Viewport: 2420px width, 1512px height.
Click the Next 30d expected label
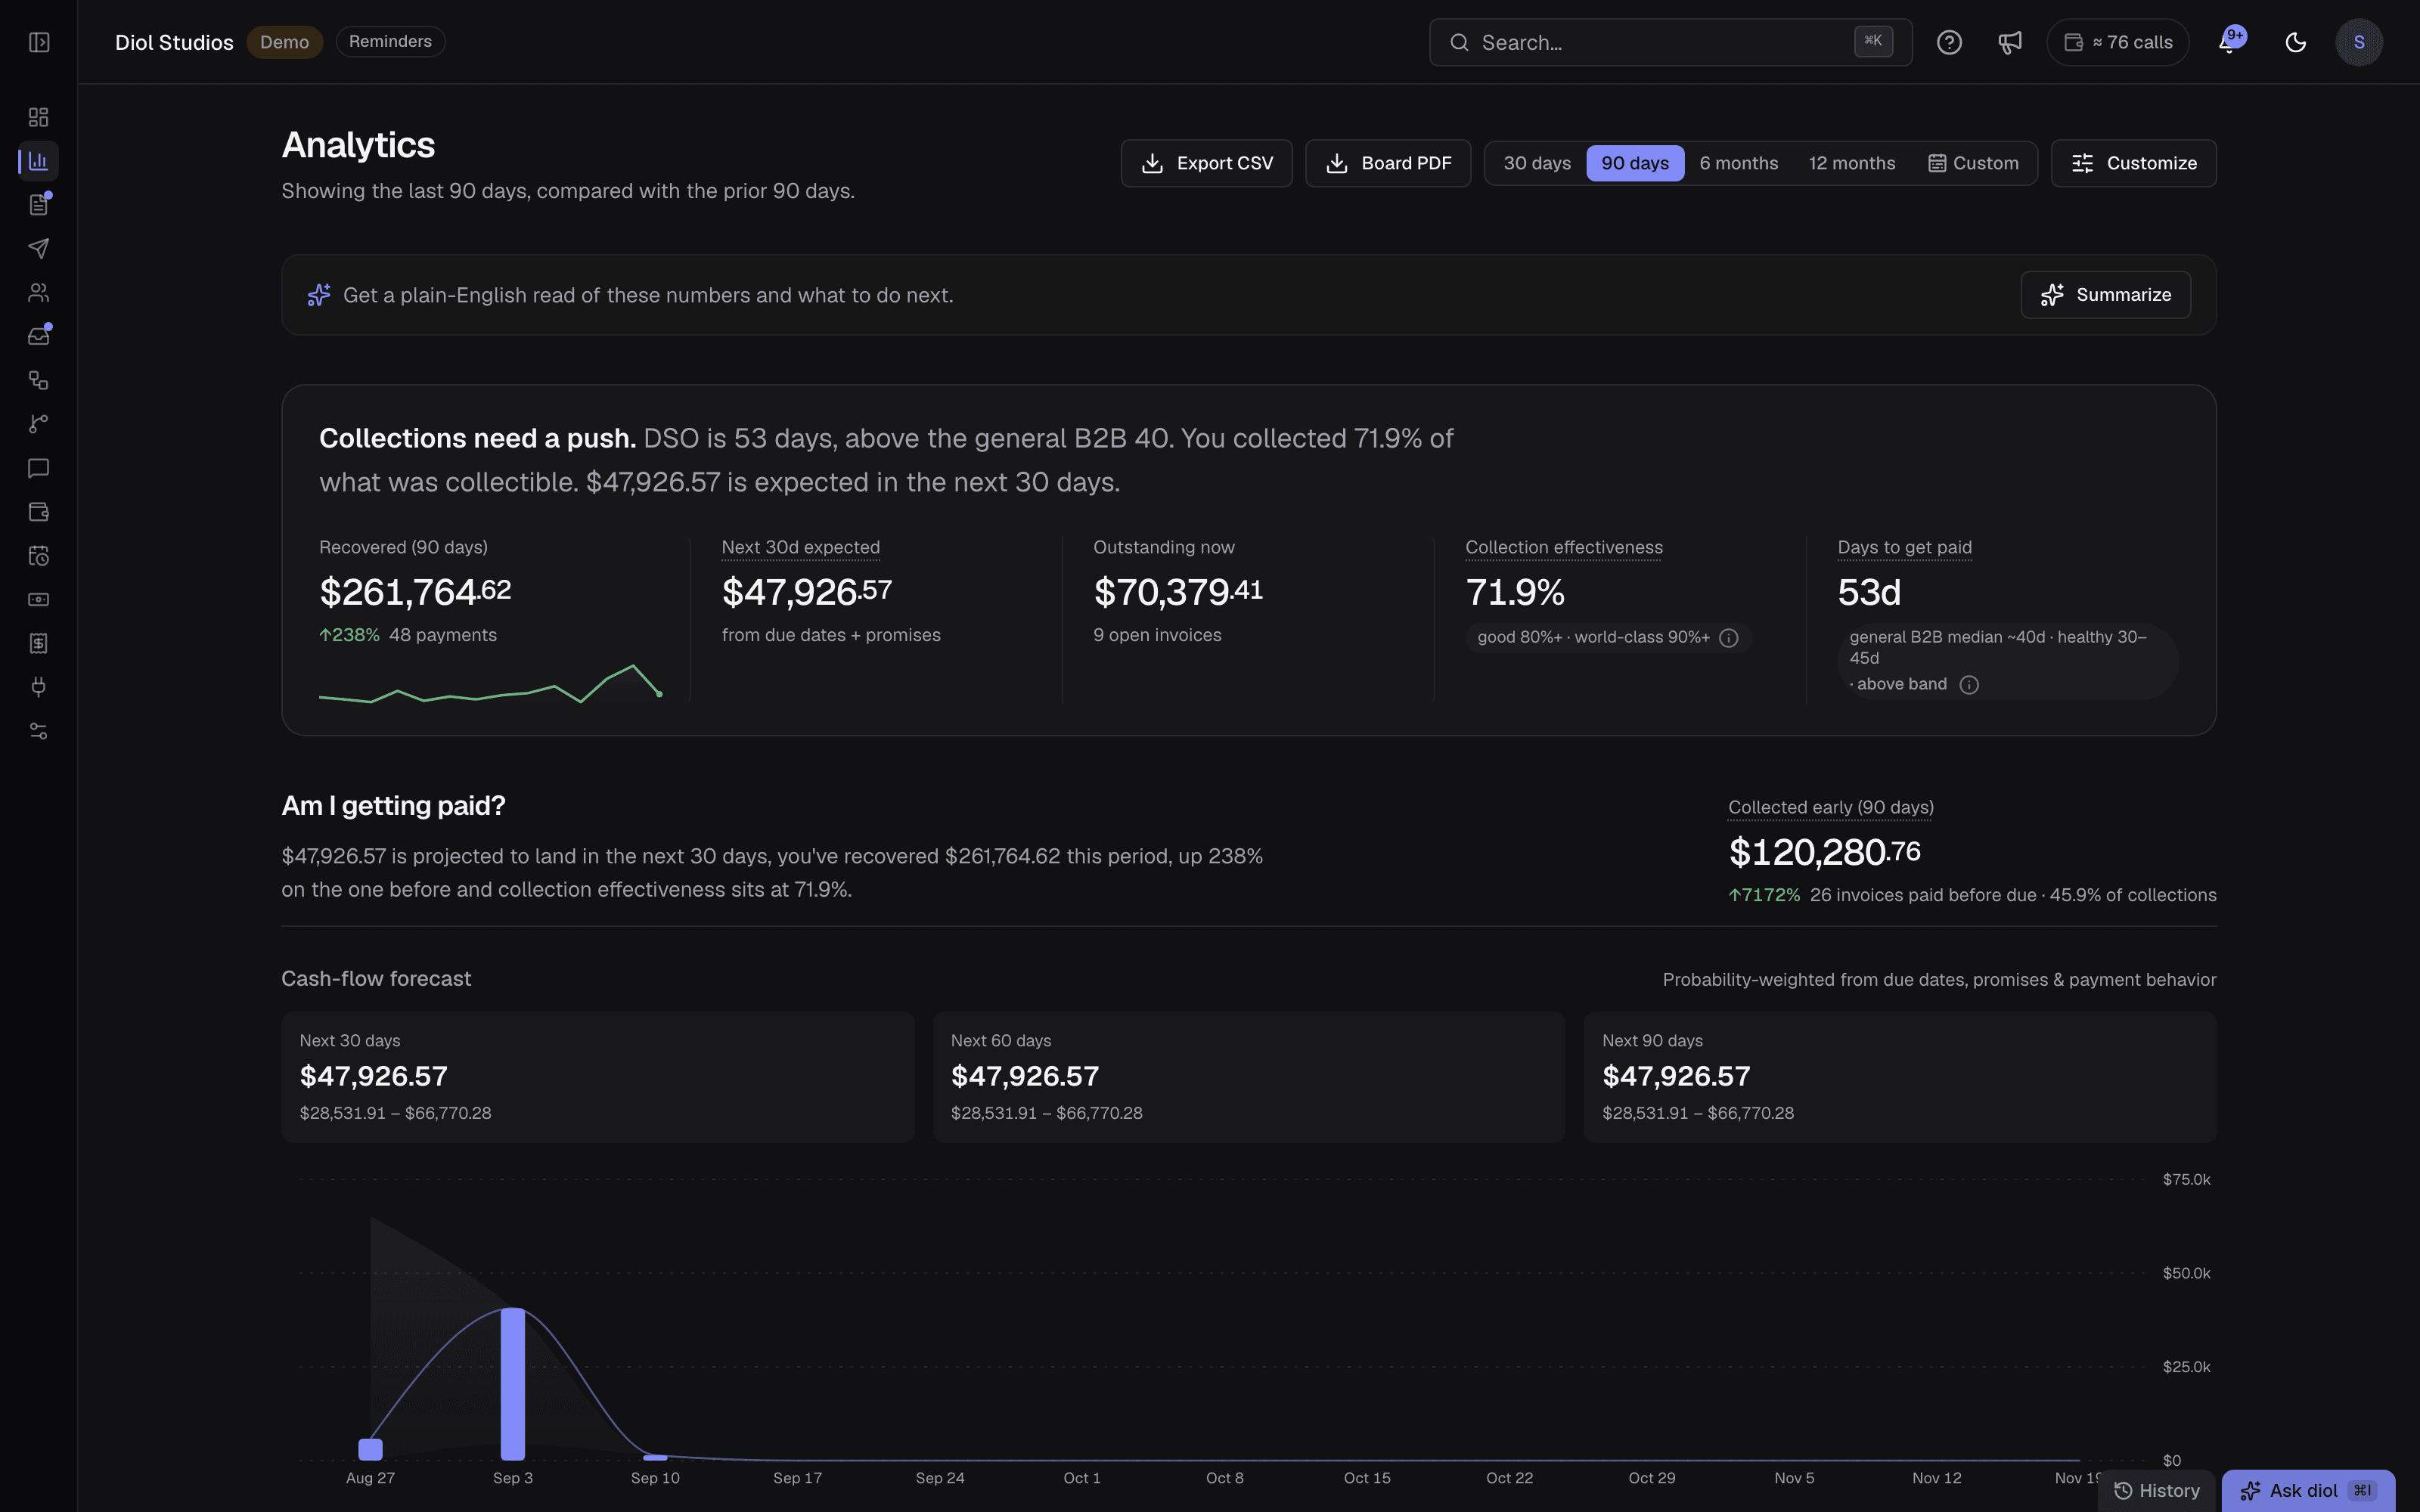[801, 548]
